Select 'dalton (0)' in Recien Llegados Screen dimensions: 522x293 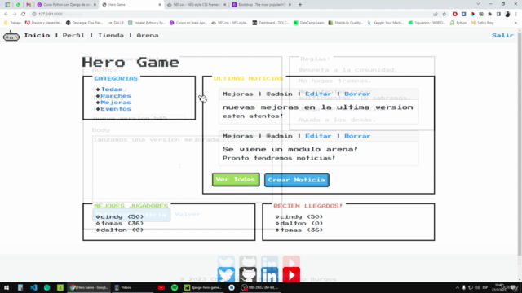point(301,224)
